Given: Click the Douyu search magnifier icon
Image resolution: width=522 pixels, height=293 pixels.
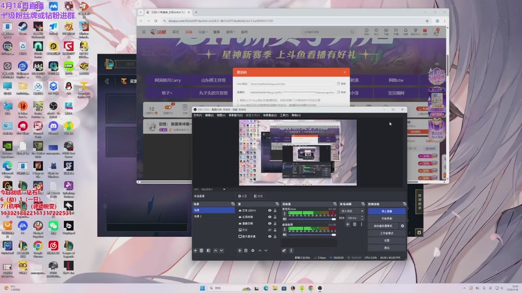Looking at the screenshot, I should (352, 32).
